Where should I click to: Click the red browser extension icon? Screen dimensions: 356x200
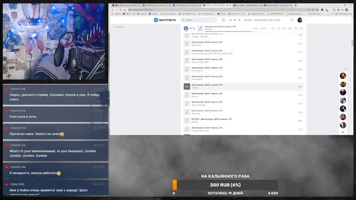(322, 10)
